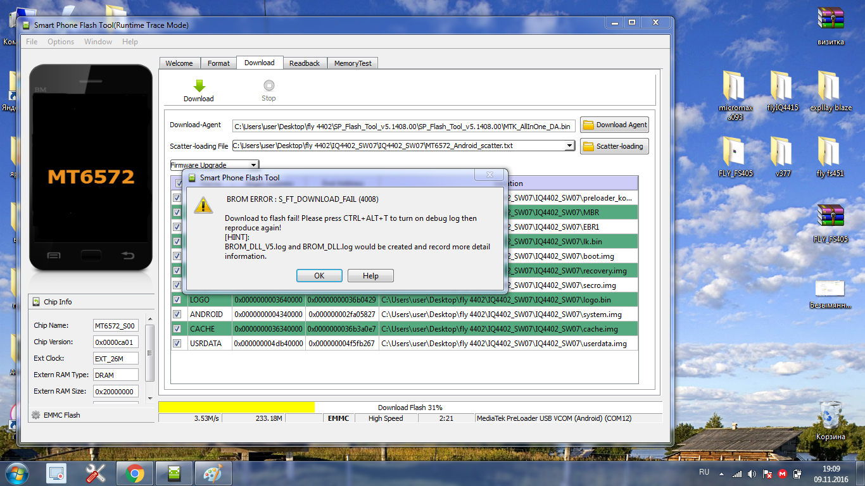Image resolution: width=865 pixels, height=486 pixels.
Task: Click the Download Flash 31% progress bar
Action: tap(410, 408)
